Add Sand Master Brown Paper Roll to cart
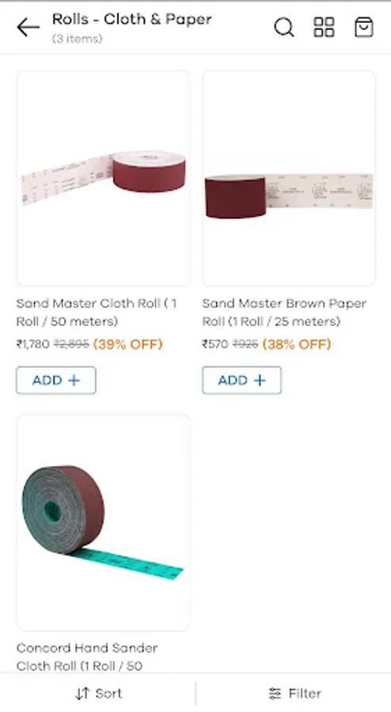 [241, 381]
